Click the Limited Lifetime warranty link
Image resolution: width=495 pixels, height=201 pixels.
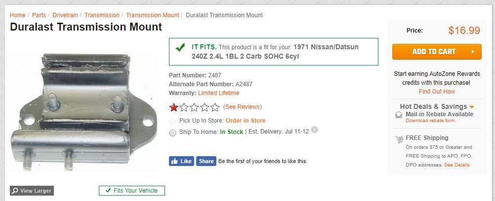click(218, 93)
